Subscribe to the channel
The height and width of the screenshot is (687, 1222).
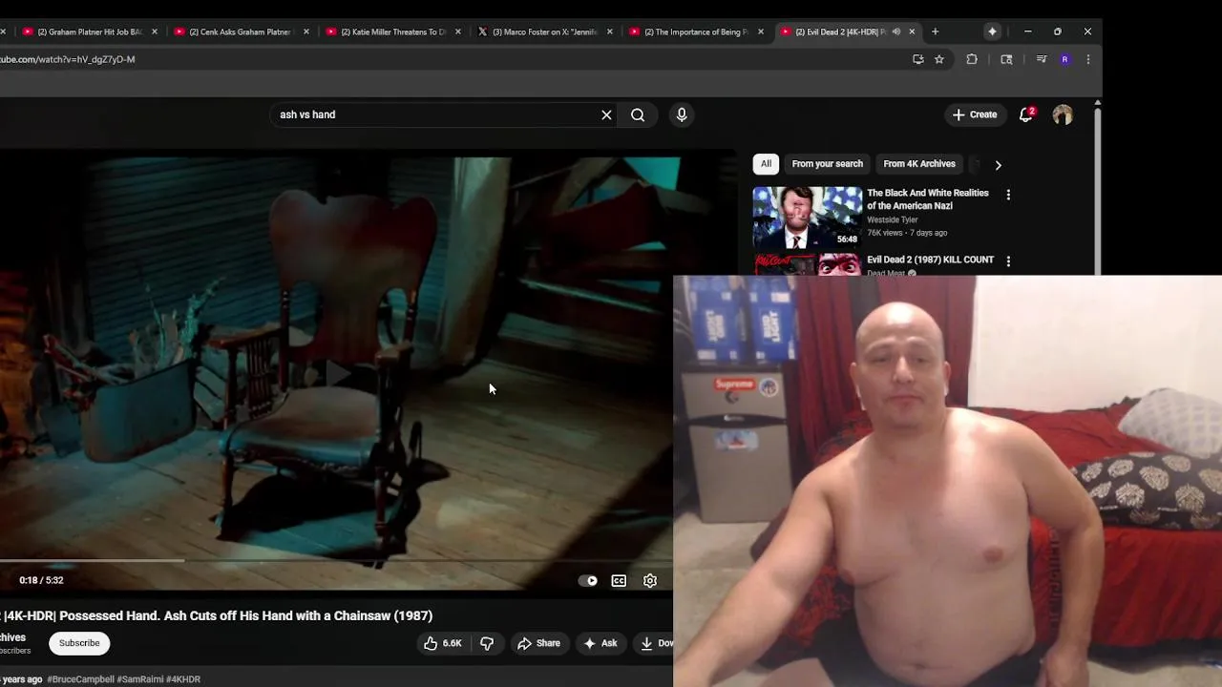[79, 643]
